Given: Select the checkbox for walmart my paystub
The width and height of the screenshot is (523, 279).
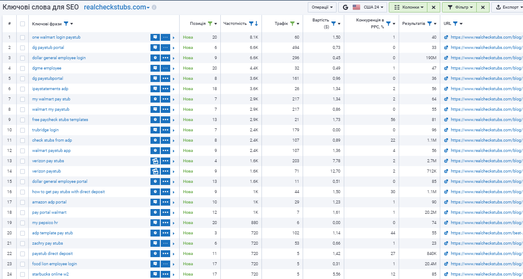Looking at the screenshot, I should pyautogui.click(x=22, y=109).
